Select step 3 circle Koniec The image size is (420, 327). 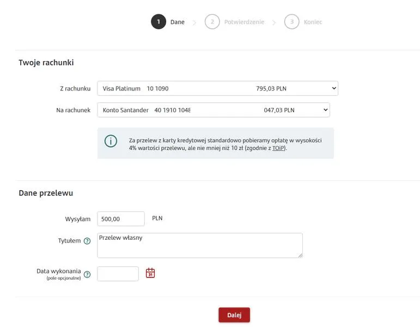point(291,22)
